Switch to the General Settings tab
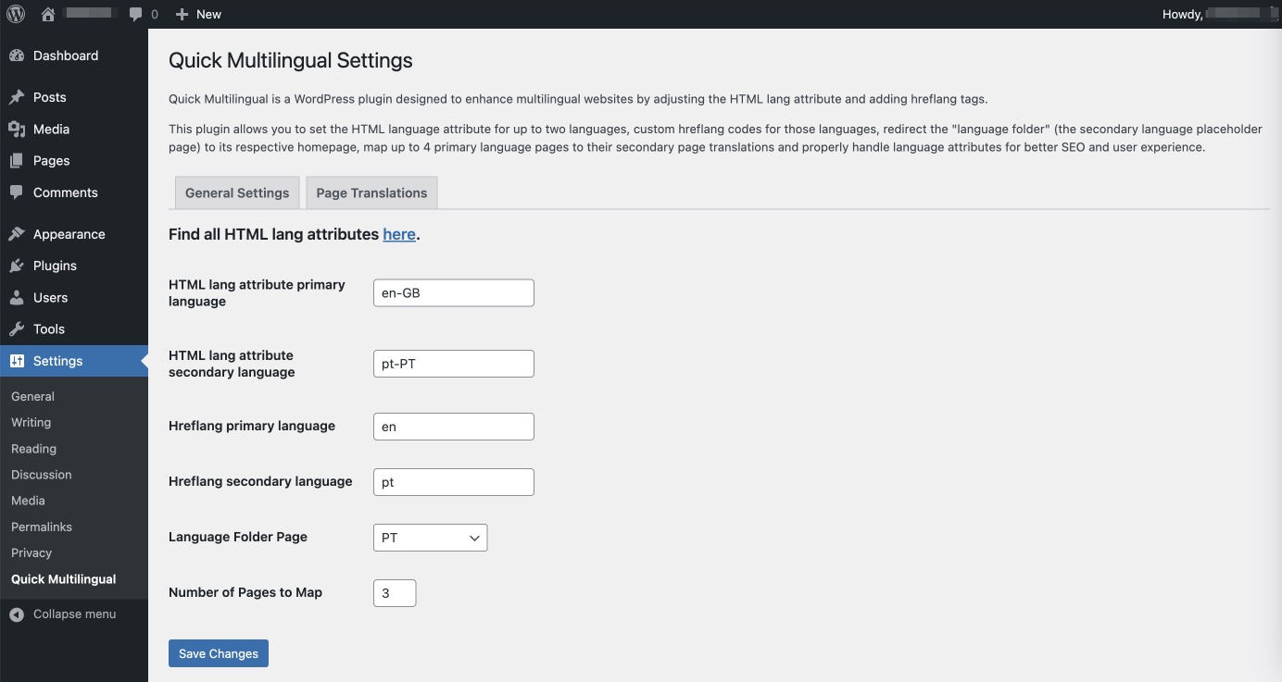Viewport: 1282px width, 682px height. point(237,192)
